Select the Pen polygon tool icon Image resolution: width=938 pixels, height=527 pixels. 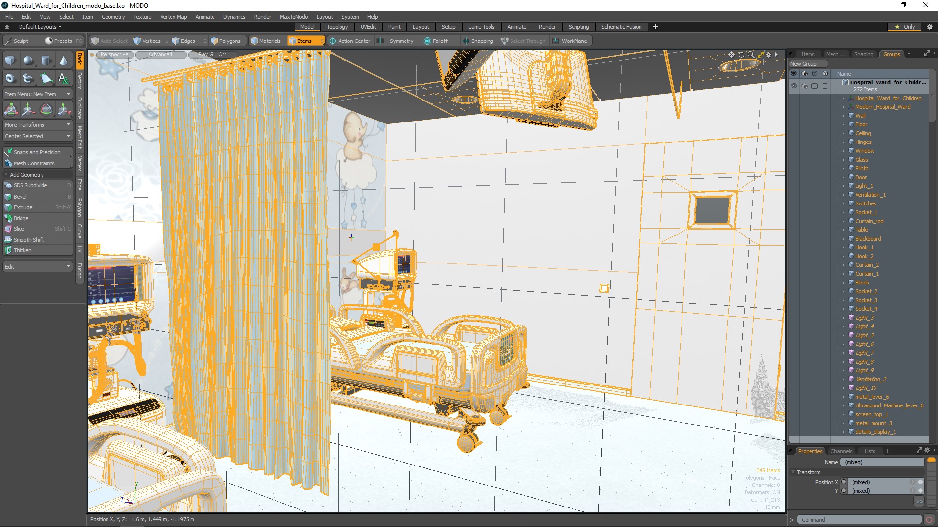(46, 78)
